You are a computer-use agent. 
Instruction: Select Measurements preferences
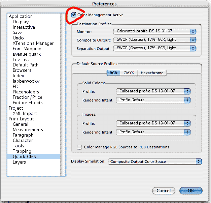click(x=34, y=129)
